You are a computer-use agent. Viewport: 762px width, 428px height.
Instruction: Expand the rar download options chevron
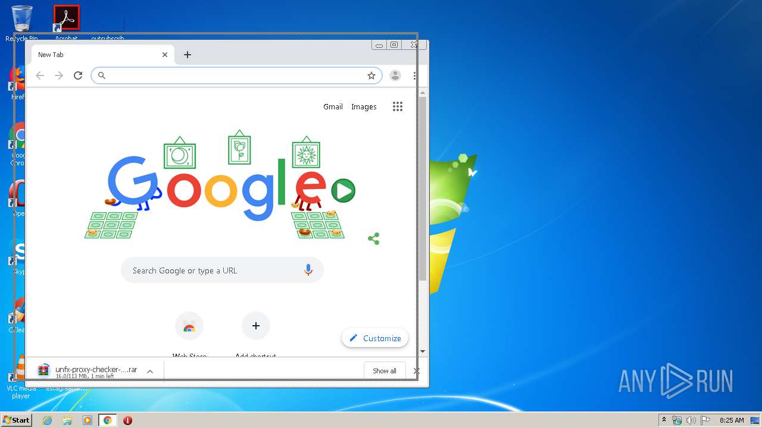point(150,371)
